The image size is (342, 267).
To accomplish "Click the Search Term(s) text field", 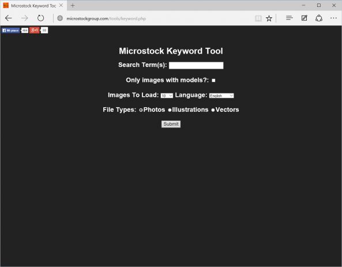I will click(196, 65).
